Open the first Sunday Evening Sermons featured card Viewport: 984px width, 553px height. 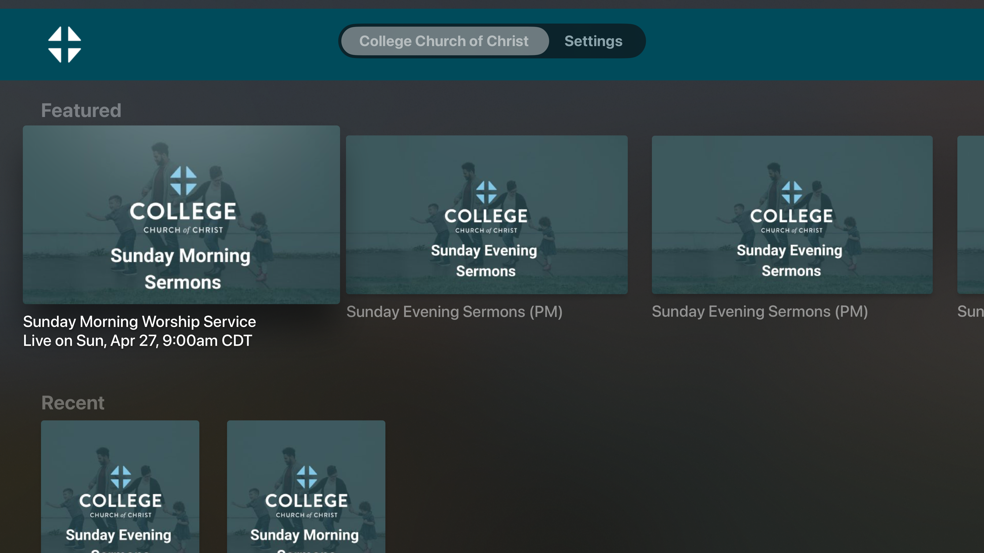pos(487,215)
